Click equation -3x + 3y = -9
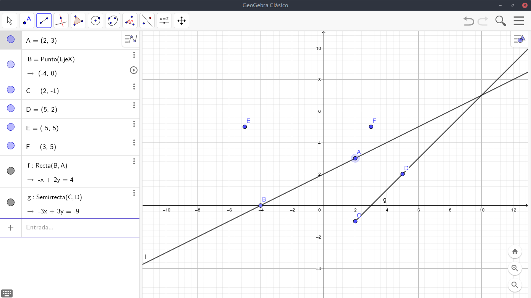531x298 pixels. [x=58, y=211]
